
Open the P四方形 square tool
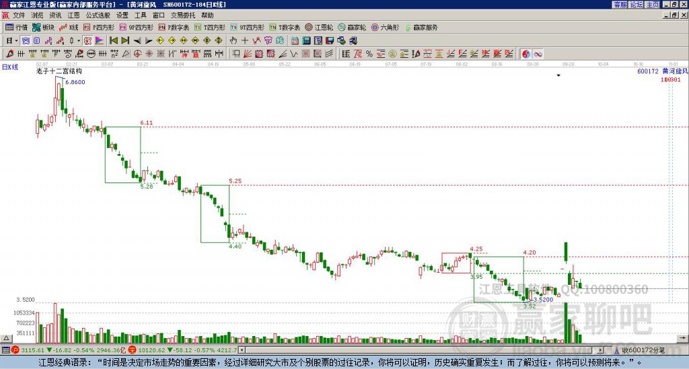point(98,27)
